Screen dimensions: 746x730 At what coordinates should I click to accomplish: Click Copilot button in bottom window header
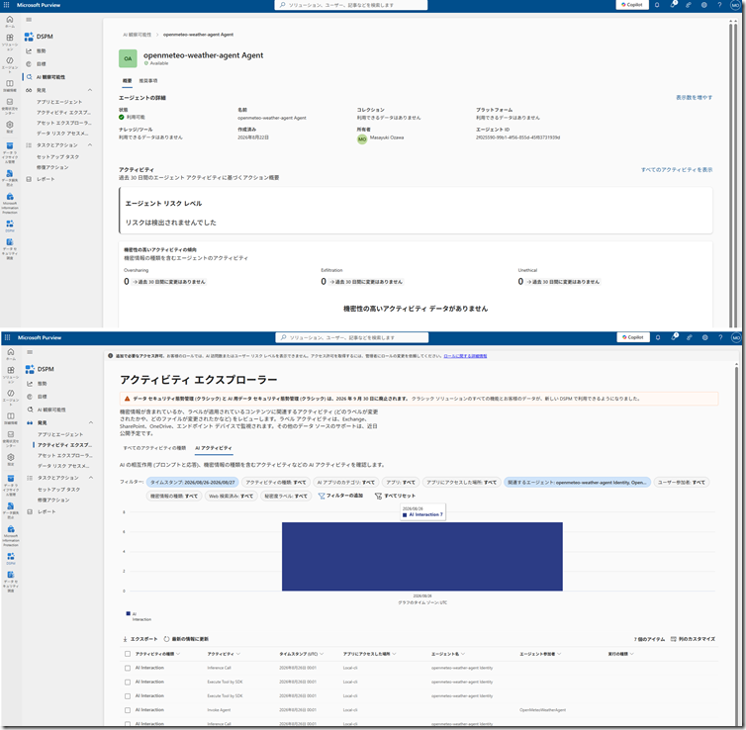[x=633, y=337]
